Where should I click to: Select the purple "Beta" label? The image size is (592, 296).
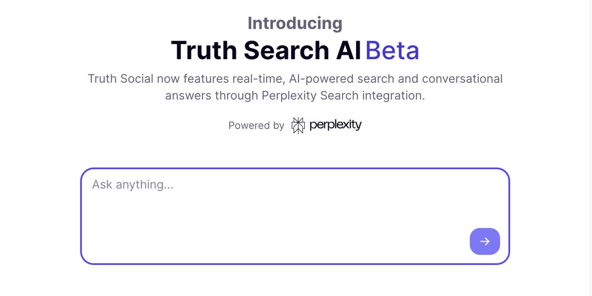pyautogui.click(x=392, y=50)
